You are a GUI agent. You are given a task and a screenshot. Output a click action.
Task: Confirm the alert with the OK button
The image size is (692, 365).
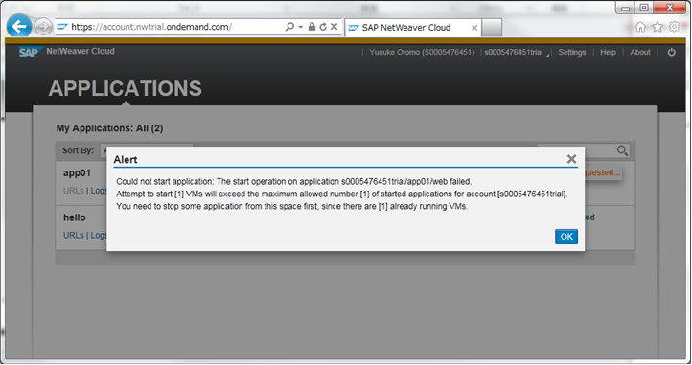pyautogui.click(x=566, y=237)
